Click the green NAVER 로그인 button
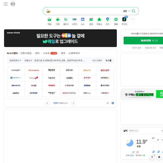The image size is (163, 163). coord(143,40)
